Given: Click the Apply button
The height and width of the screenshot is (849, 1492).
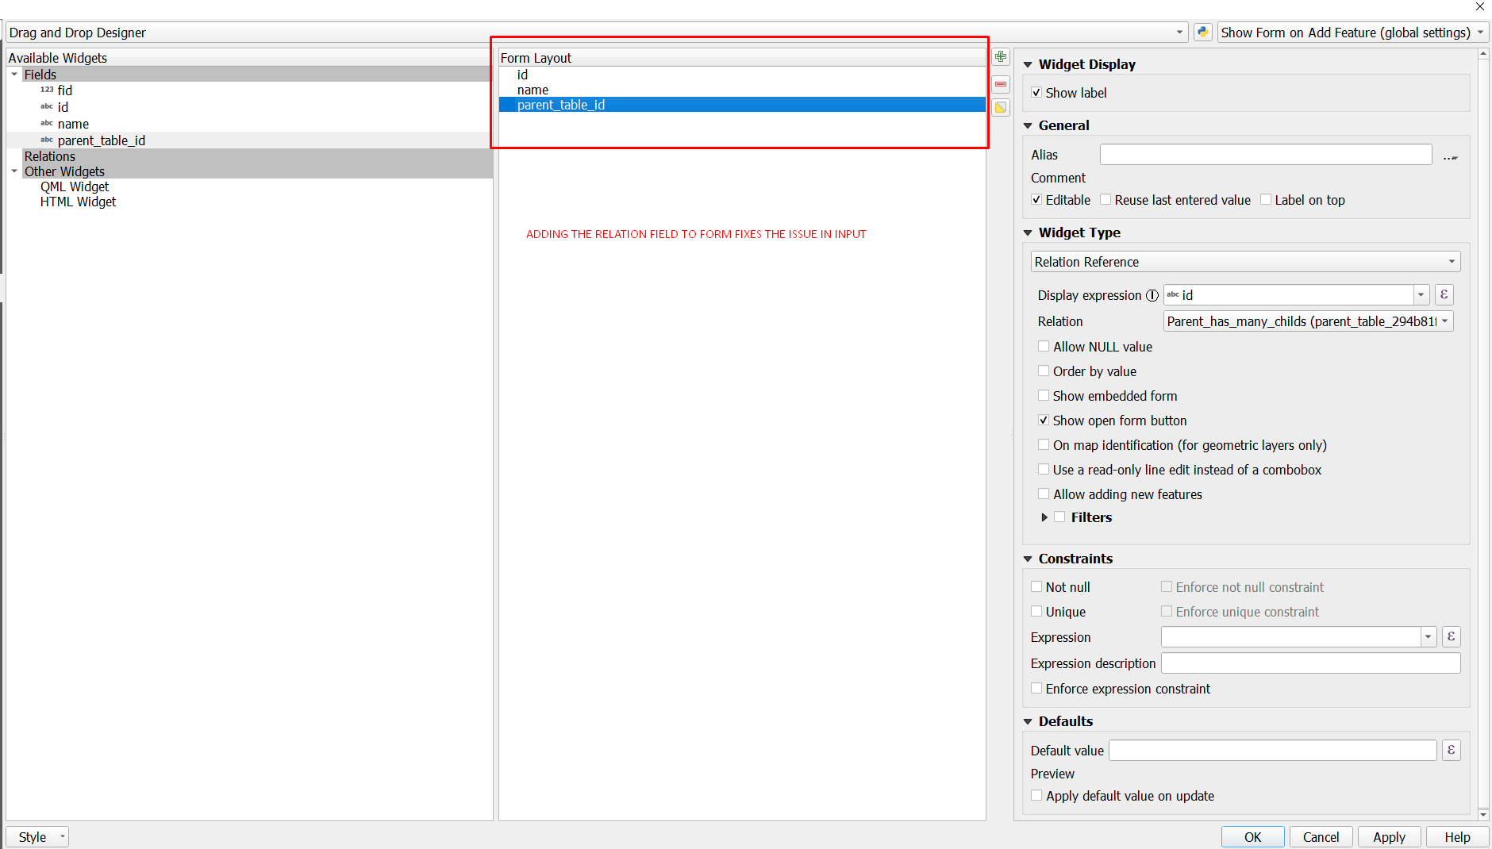Looking at the screenshot, I should pyautogui.click(x=1389, y=836).
